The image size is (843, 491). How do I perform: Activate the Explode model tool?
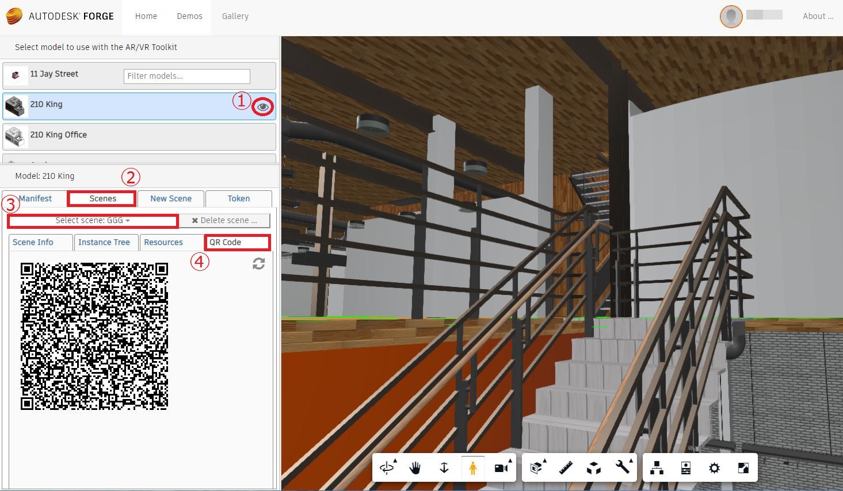pos(594,467)
